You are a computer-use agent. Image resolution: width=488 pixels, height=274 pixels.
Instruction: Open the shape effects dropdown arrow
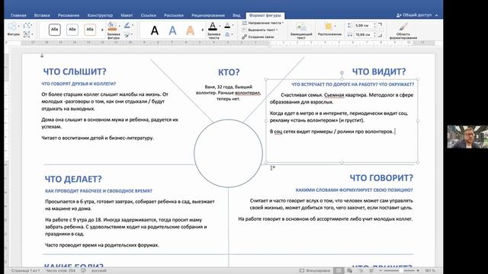coord(132,34)
